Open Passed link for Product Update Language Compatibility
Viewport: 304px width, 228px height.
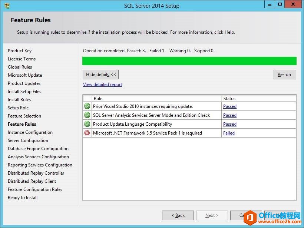pos(230,124)
